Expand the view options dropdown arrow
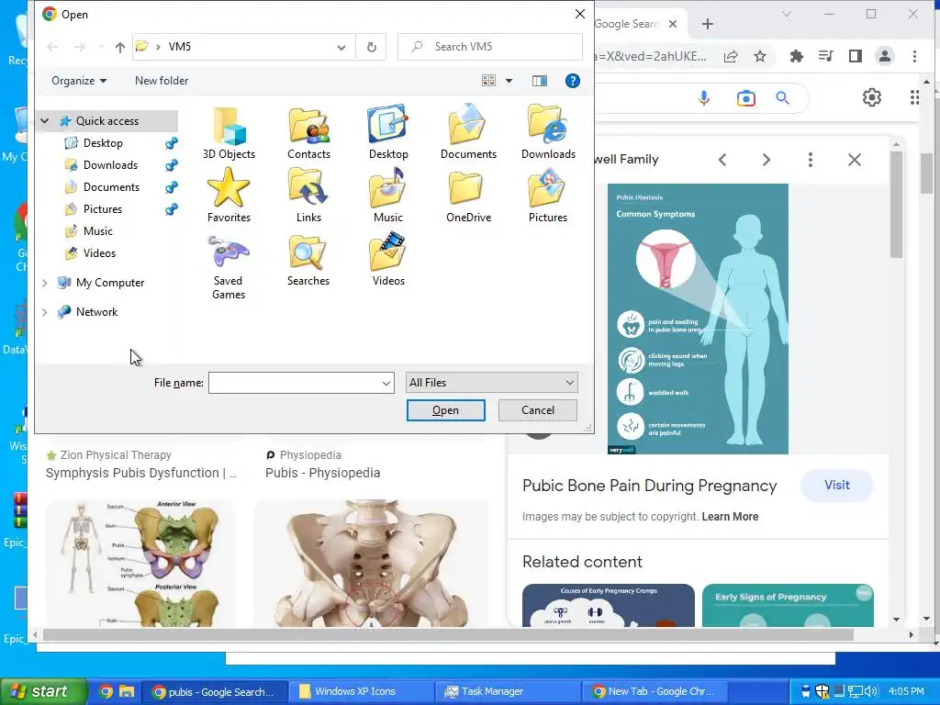 pos(509,81)
